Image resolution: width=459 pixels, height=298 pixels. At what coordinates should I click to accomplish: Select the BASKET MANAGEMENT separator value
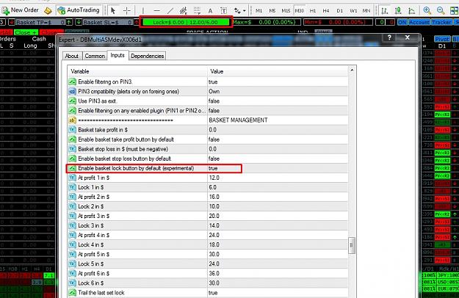pos(238,120)
